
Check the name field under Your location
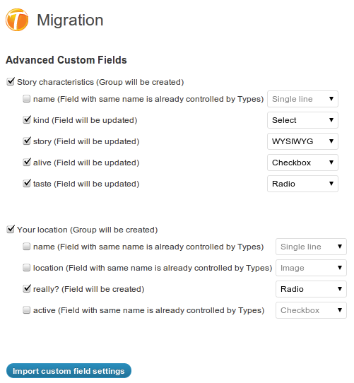click(26, 247)
